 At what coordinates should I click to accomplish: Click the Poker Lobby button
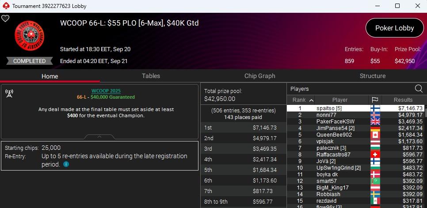(x=394, y=28)
